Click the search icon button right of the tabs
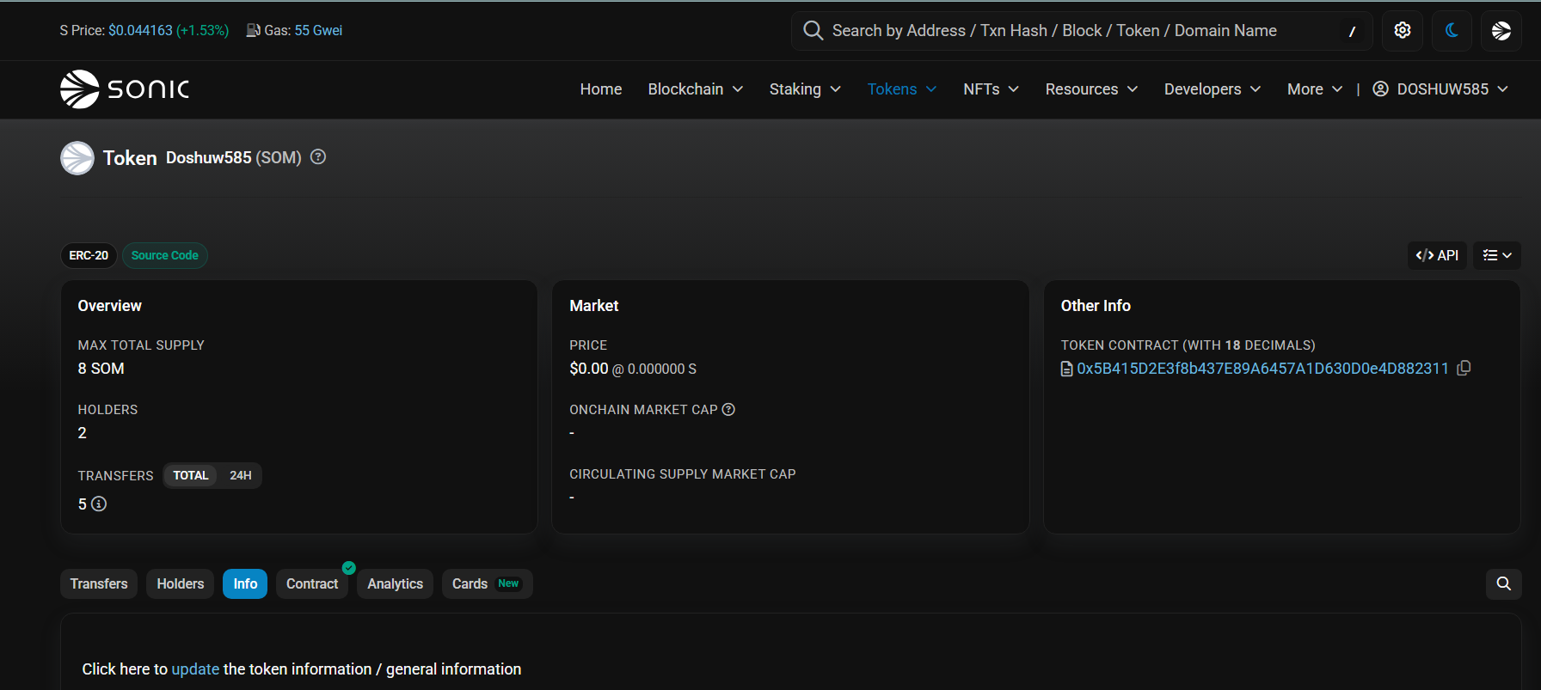The height and width of the screenshot is (690, 1541). point(1504,584)
